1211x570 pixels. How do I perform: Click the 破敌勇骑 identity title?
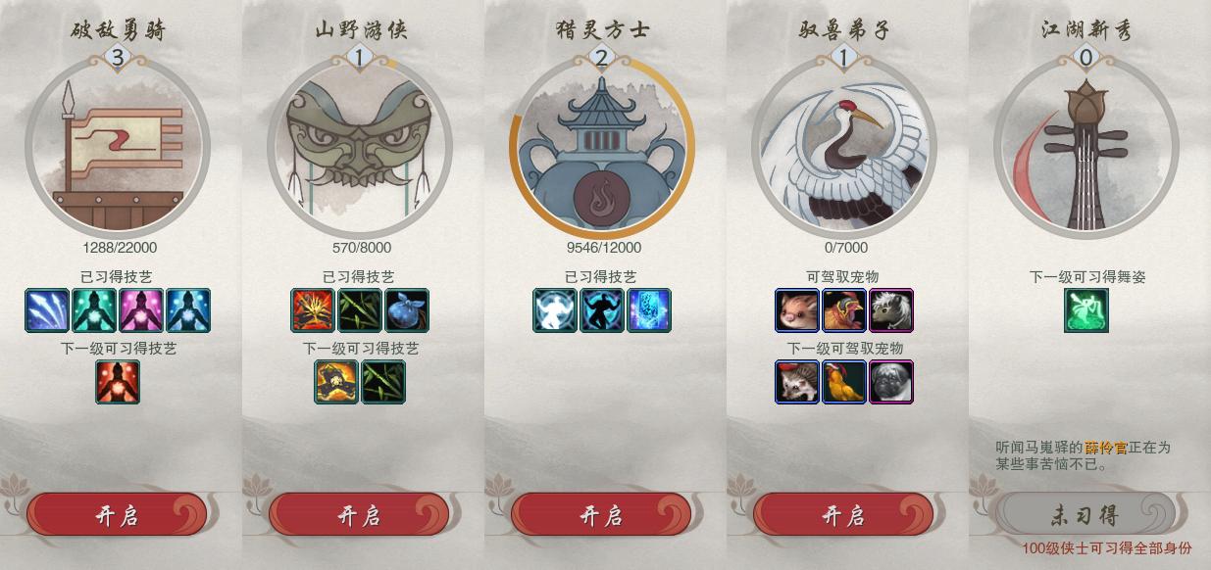coord(118,29)
